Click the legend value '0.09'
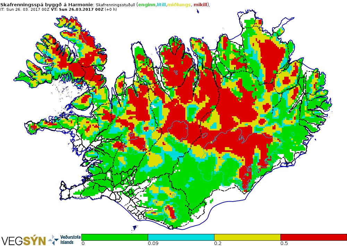The width and height of the screenshot is (347, 246). click(x=153, y=244)
